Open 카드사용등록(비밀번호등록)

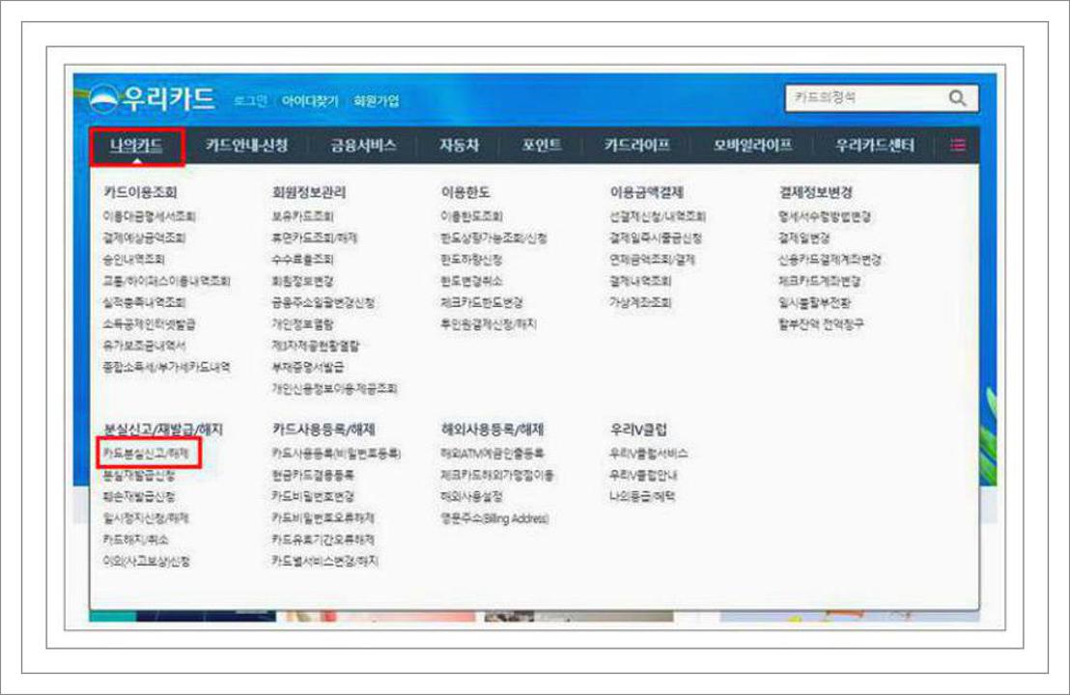pyautogui.click(x=336, y=453)
